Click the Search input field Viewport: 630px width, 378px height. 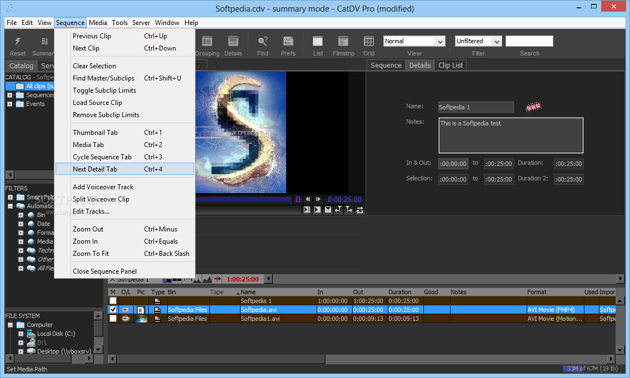click(x=529, y=41)
